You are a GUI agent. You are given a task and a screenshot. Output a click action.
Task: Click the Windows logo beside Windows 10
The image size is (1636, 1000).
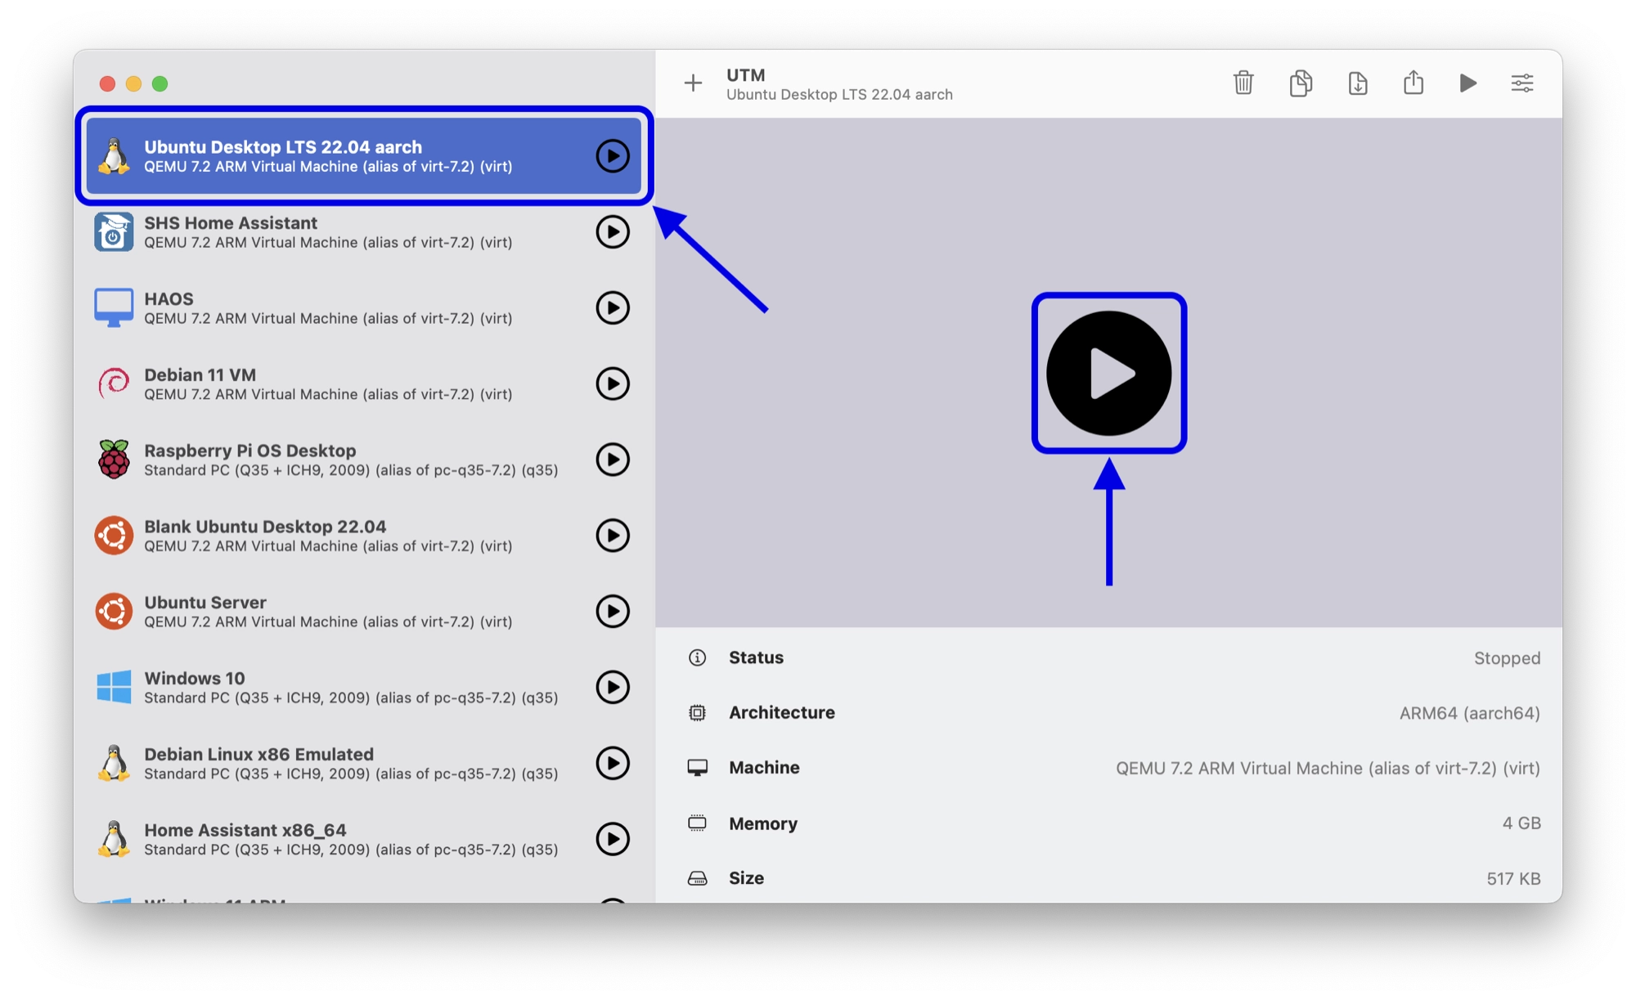(x=114, y=687)
